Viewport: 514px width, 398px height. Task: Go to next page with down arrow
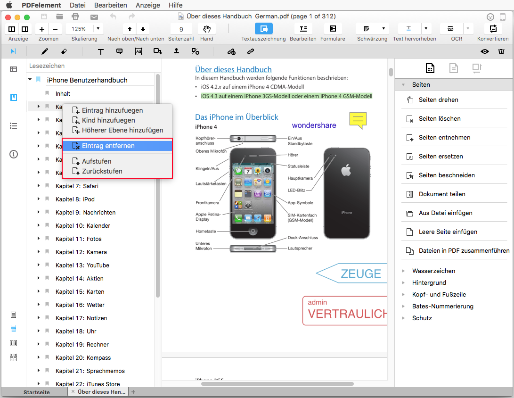[143, 29]
